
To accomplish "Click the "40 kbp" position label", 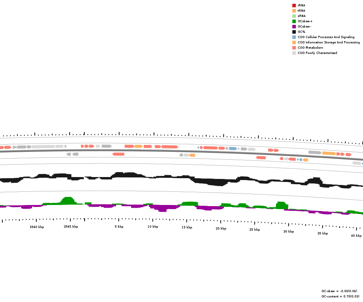I will [x=356, y=236].
